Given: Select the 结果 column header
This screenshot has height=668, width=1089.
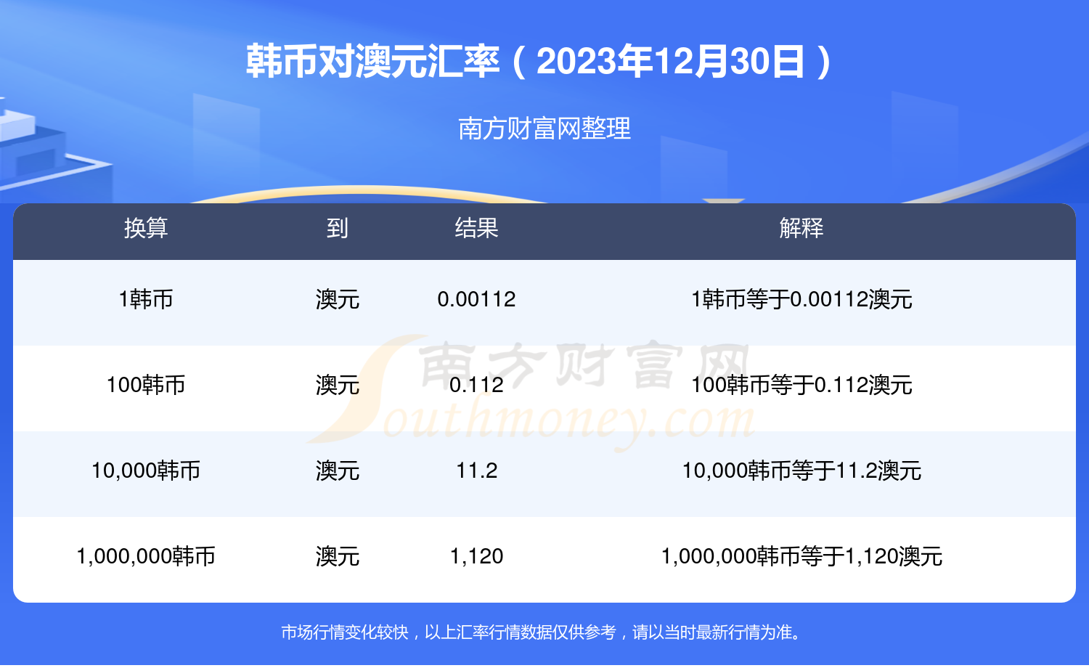Looking at the screenshot, I should tap(476, 228).
